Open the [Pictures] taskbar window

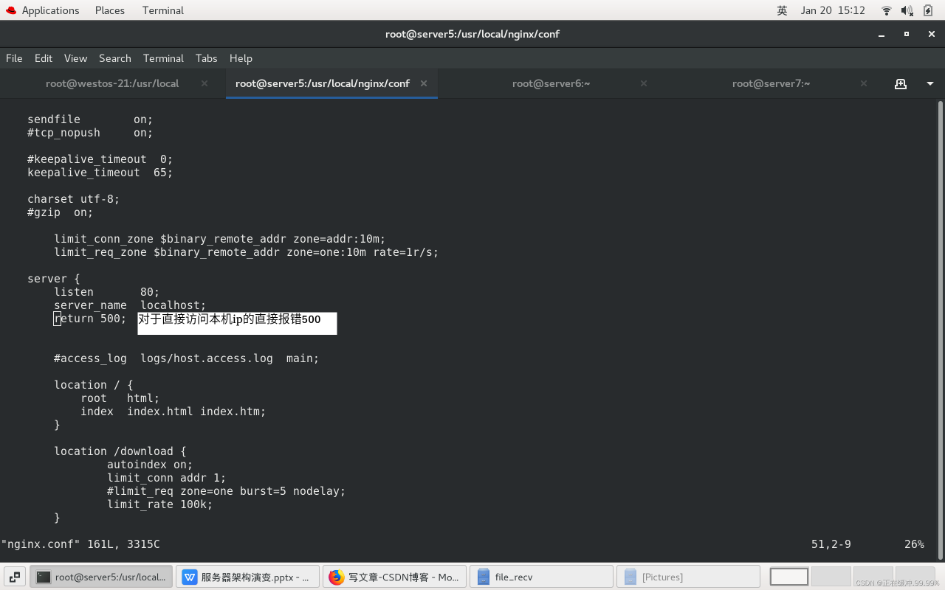click(x=688, y=577)
